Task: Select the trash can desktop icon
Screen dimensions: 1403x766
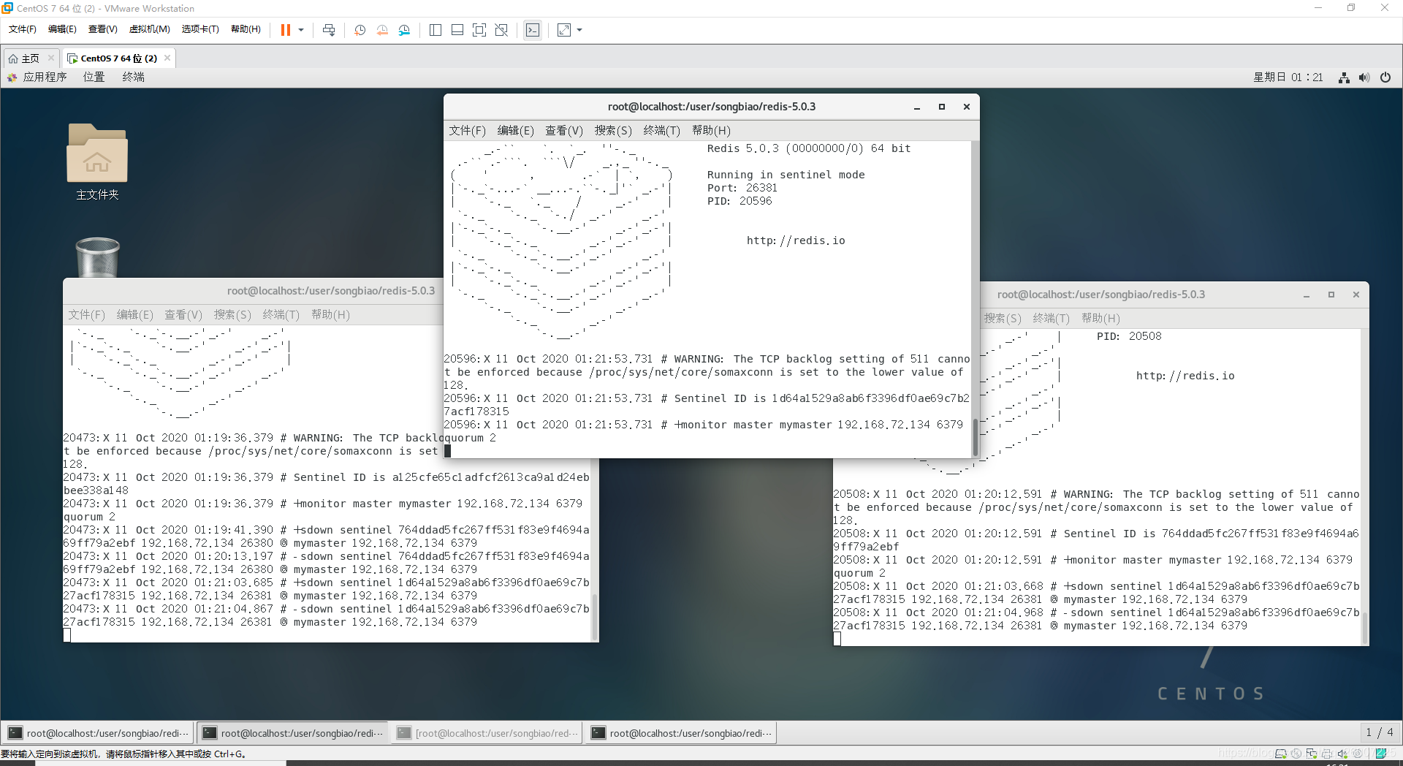Action: [x=97, y=257]
